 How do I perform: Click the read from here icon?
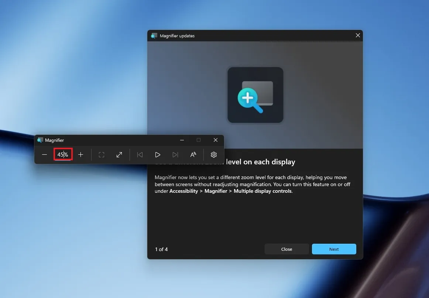pos(193,155)
